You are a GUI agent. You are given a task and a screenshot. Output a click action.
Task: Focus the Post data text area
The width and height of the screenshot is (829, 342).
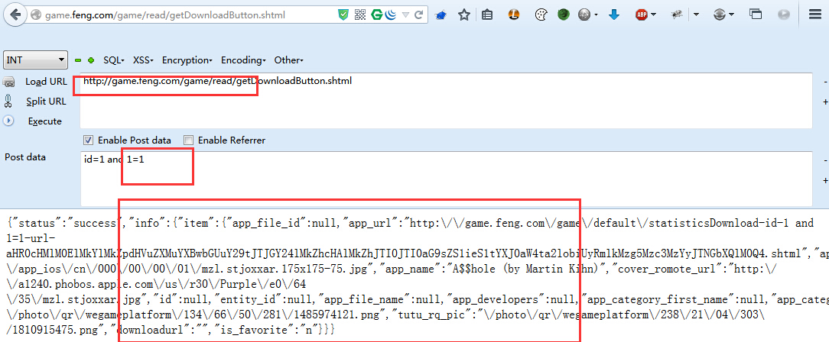coord(446,179)
